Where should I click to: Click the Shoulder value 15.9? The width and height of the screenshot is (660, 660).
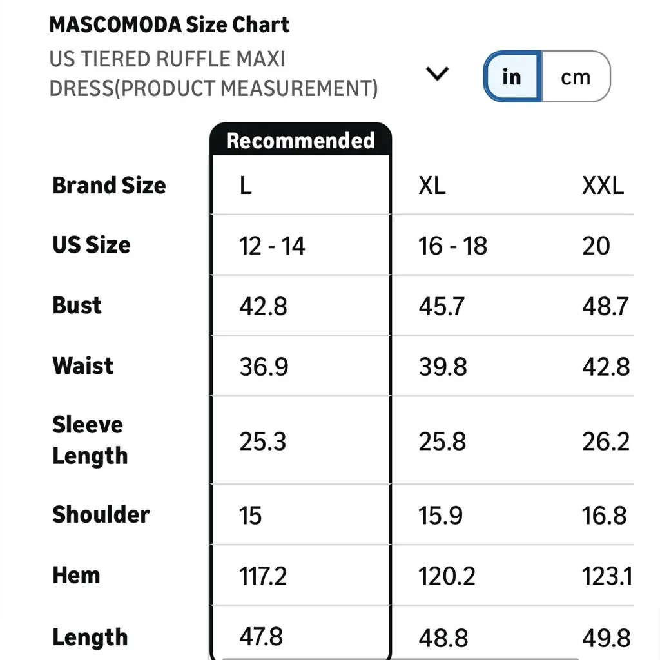pyautogui.click(x=440, y=516)
